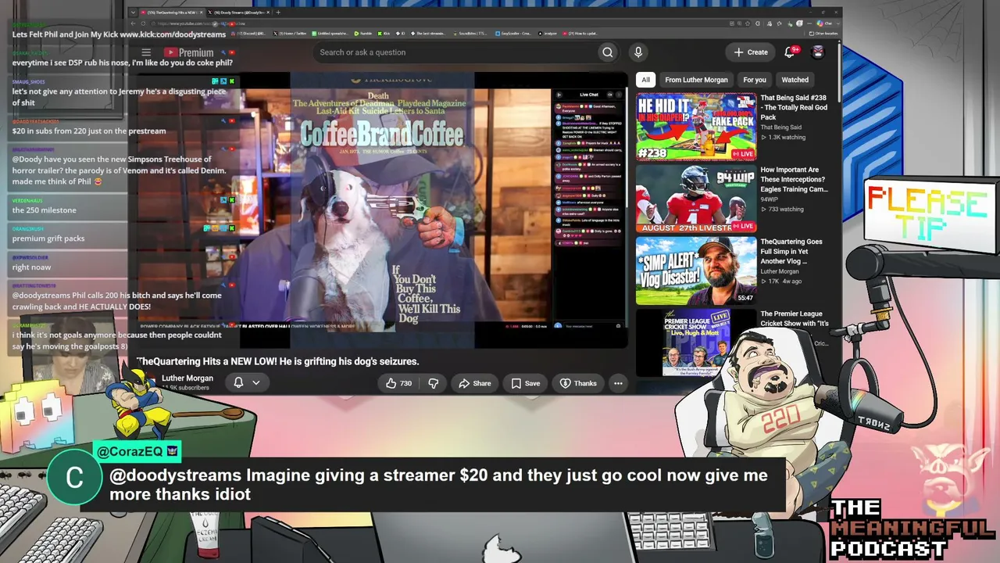Click the video title about TheQuartering

point(278,361)
